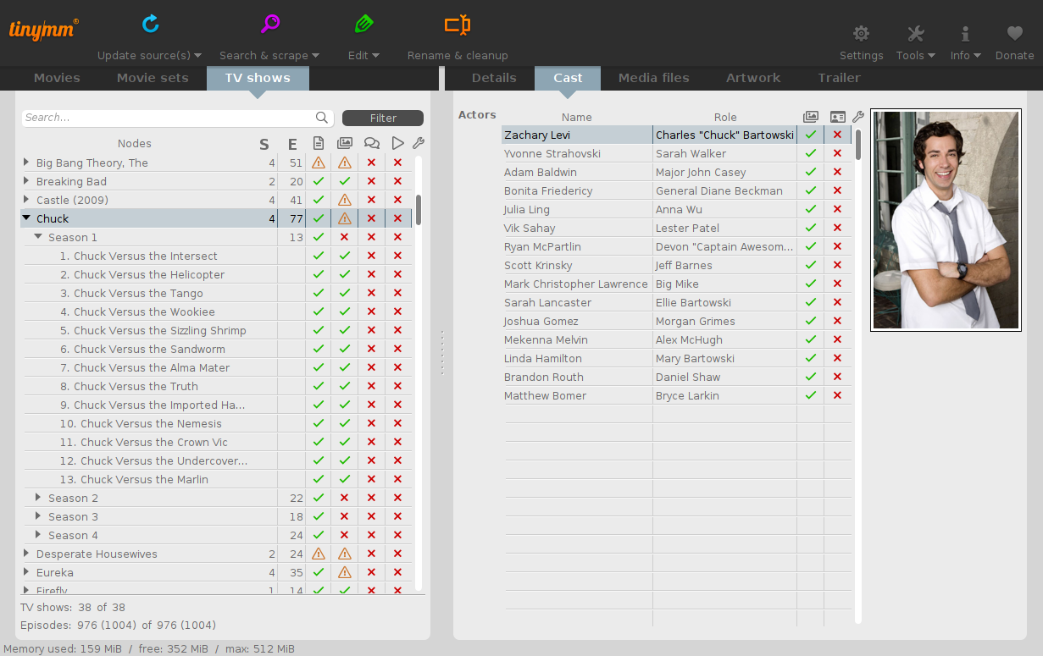Screen dimensions: 1043x656
Task: Click image column header icon in Actors table
Action: [811, 117]
